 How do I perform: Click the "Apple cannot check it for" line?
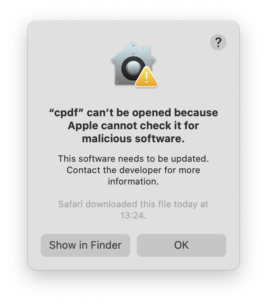click(133, 126)
